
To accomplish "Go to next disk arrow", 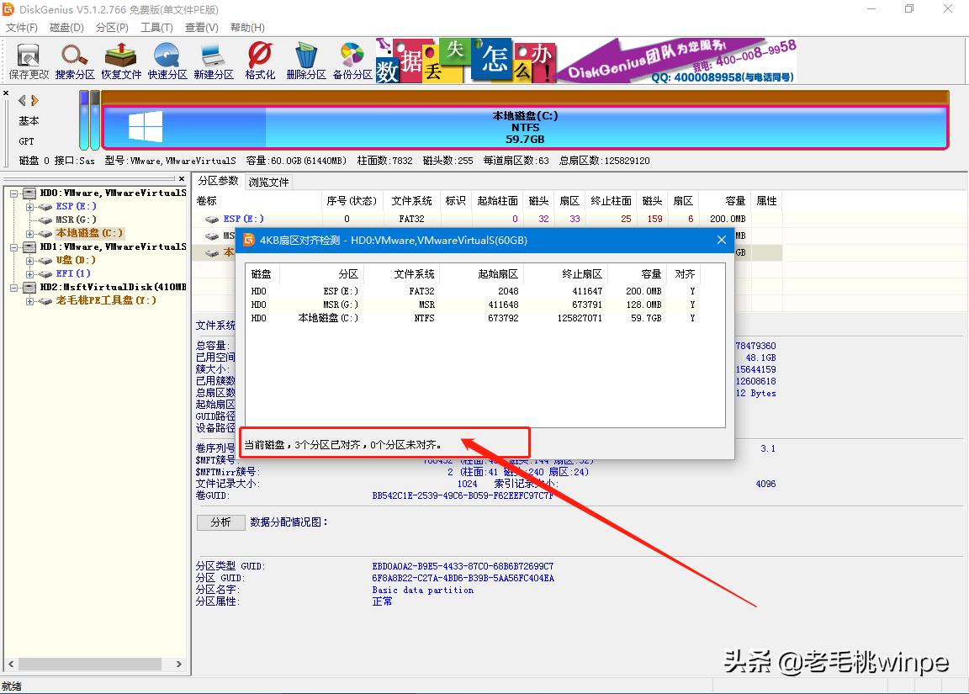I will point(34,100).
